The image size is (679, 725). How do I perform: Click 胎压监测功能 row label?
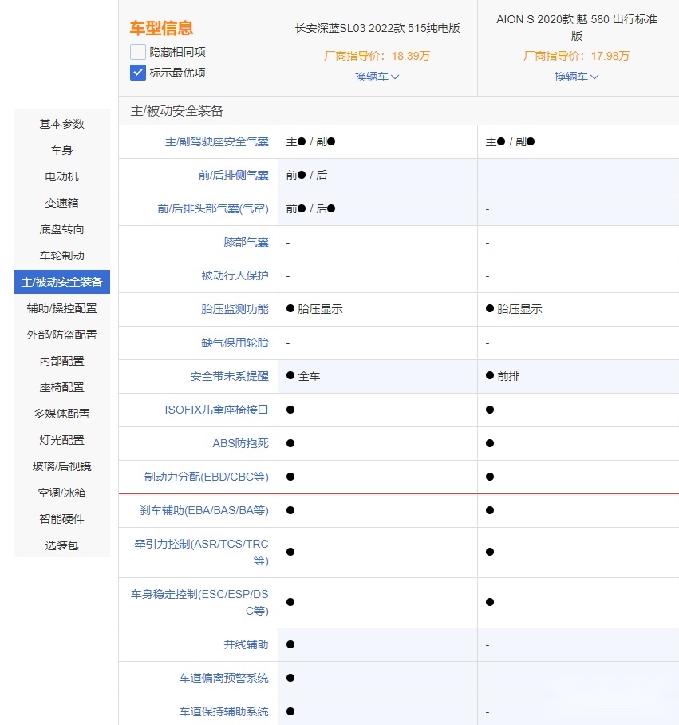[235, 309]
